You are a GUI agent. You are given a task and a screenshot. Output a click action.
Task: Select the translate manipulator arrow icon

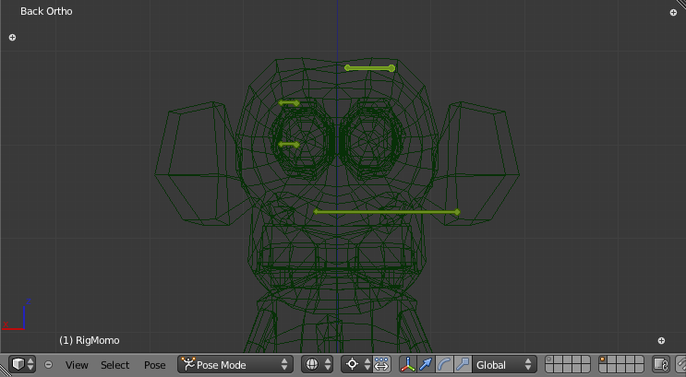[426, 365]
